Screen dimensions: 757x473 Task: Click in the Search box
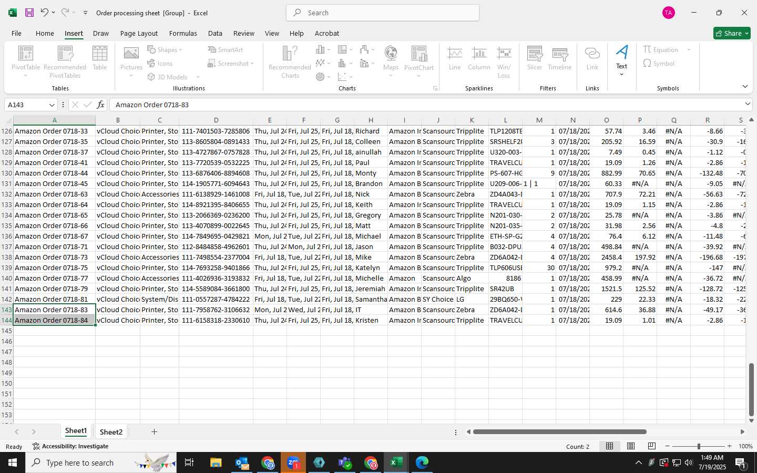383,13
